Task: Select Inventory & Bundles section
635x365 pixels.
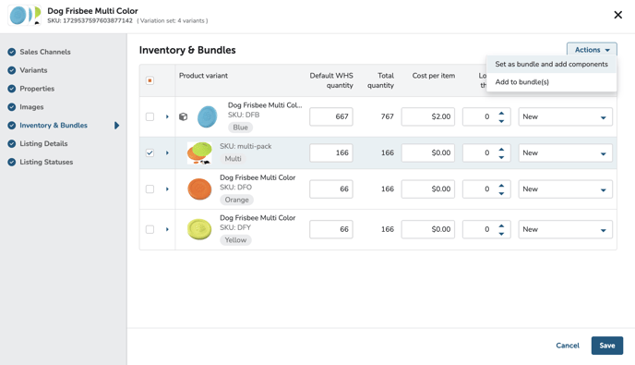Action: pos(54,126)
